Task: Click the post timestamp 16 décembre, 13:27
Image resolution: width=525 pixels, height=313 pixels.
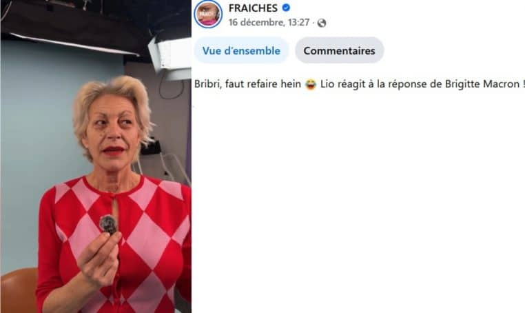Action: click(x=269, y=23)
